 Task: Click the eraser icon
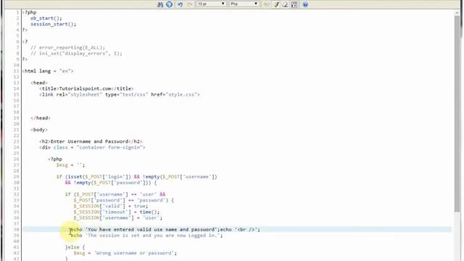[x=285, y=4]
